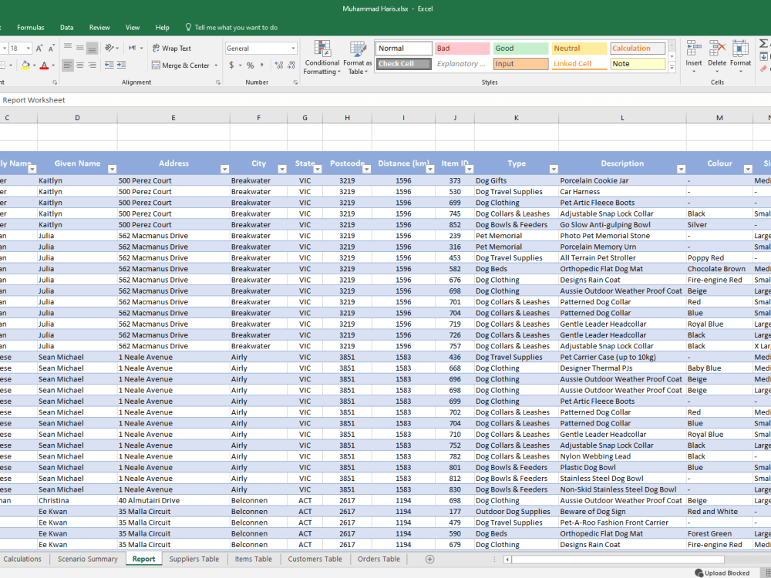This screenshot has height=578, width=771.
Task: Toggle Wrap Text
Action: [x=172, y=48]
